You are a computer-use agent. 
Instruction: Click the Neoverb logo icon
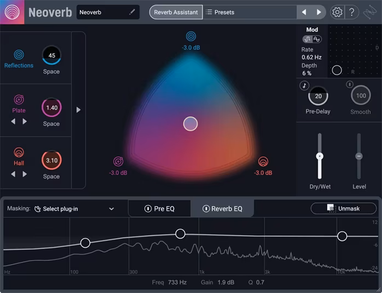[x=12, y=12]
